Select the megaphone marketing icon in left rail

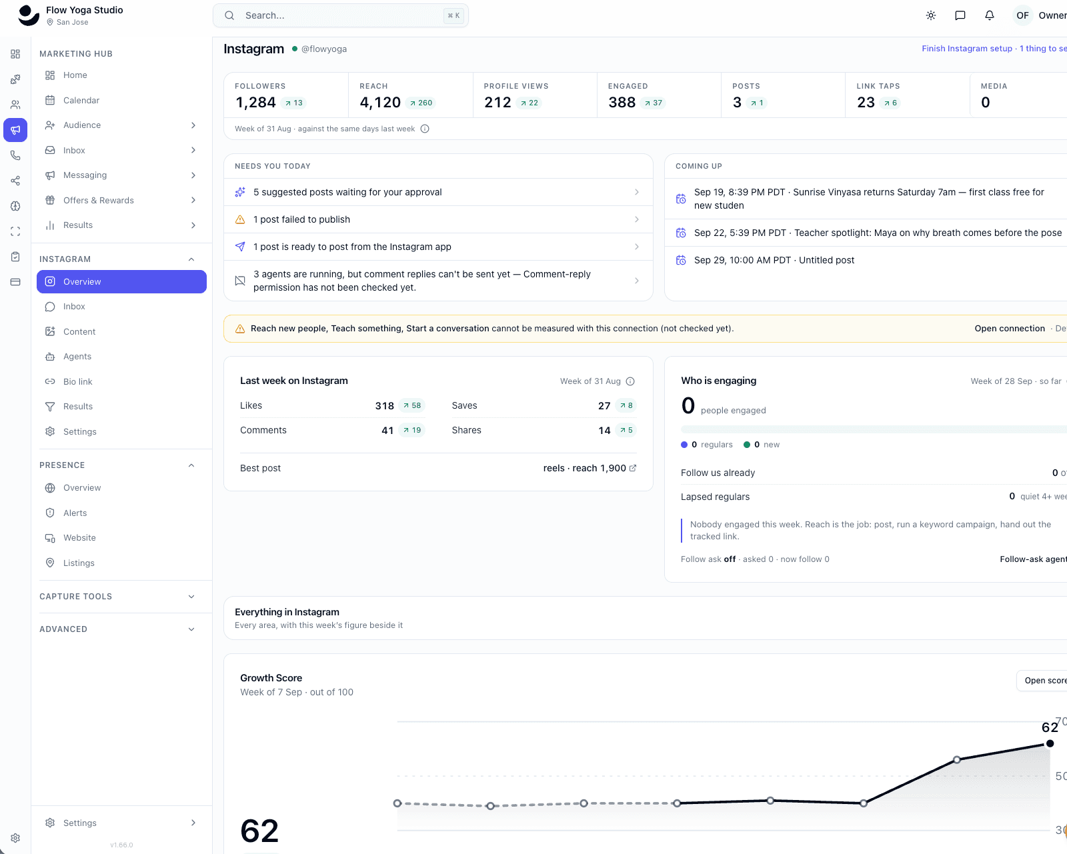pos(15,130)
